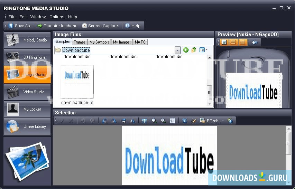Open the Melody Studio module
The height and width of the screenshot is (189, 295).
(x=27, y=40)
